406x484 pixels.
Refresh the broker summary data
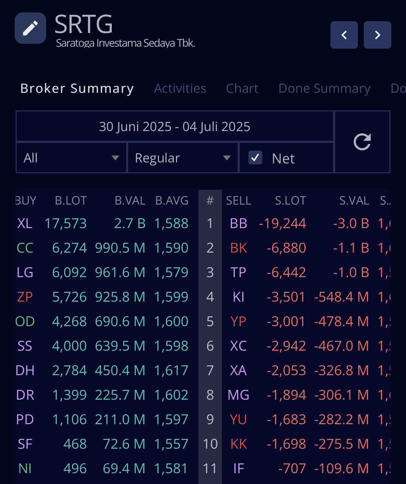(362, 142)
